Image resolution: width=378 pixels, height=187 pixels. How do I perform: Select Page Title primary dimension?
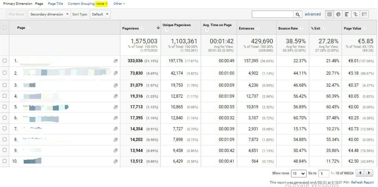(x=55, y=3)
